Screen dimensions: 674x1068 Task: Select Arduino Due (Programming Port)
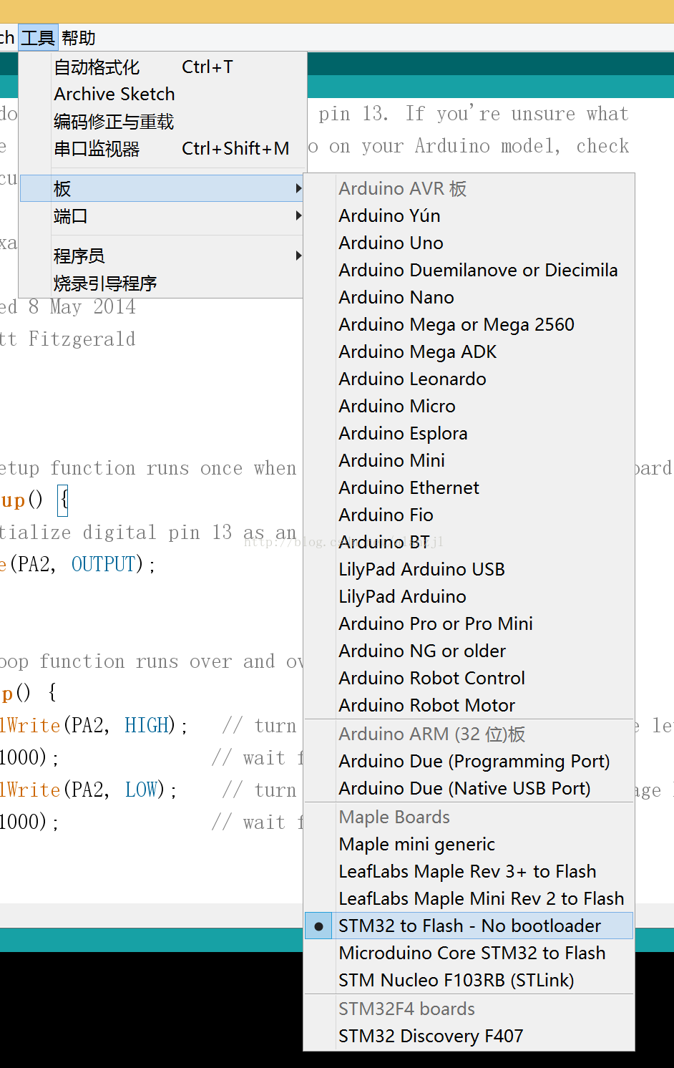469,762
